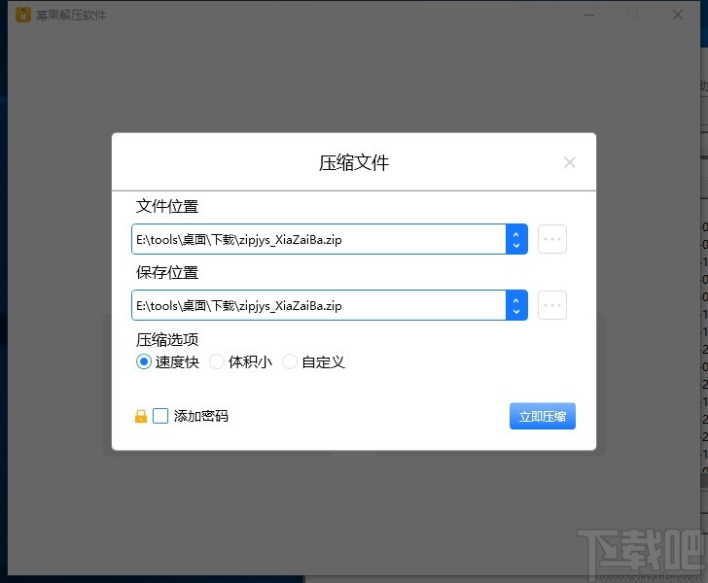Viewport: 708px width, 583px height.
Task: Browse for file with 文件位置 ellipsis button
Action: [x=551, y=239]
